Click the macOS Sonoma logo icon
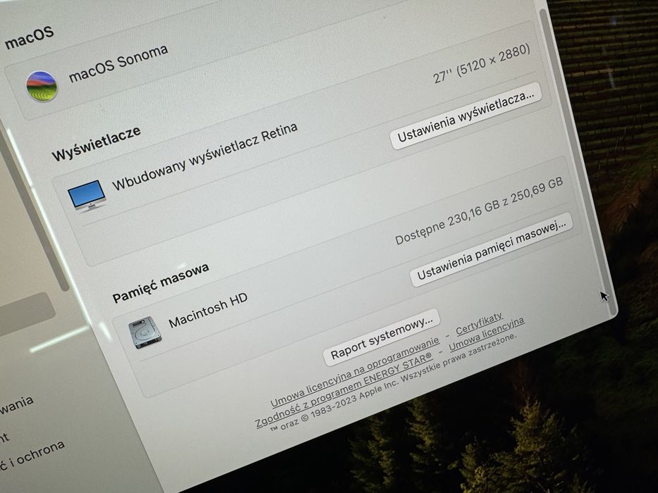Image resolution: width=658 pixels, height=493 pixels. pos(42,87)
